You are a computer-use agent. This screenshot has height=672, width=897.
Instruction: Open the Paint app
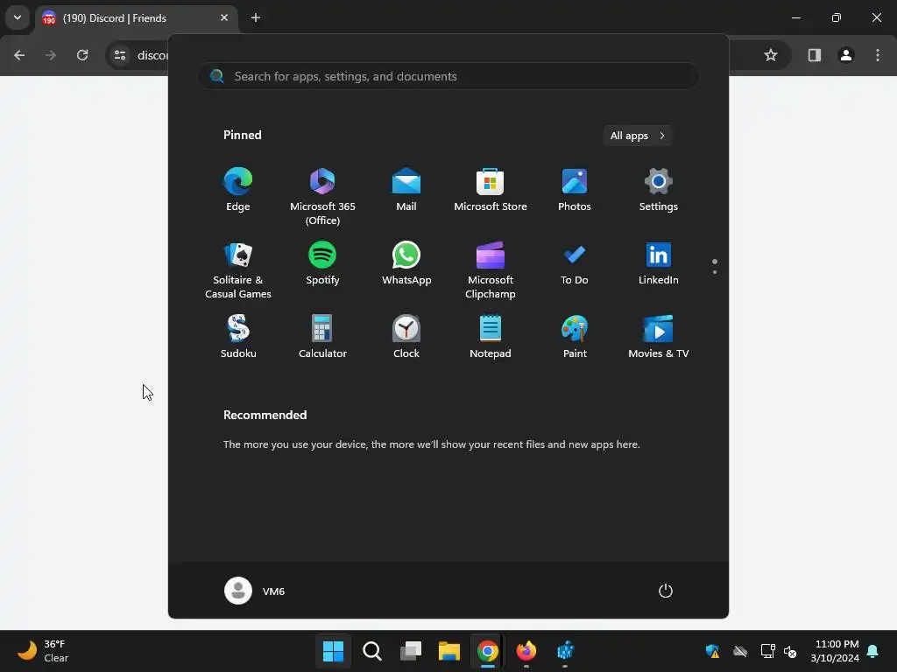(575, 337)
